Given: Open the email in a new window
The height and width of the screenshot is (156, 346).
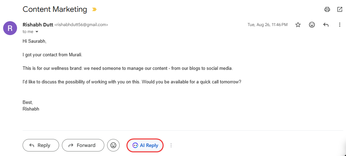Looking at the screenshot, I should tap(340, 9).
